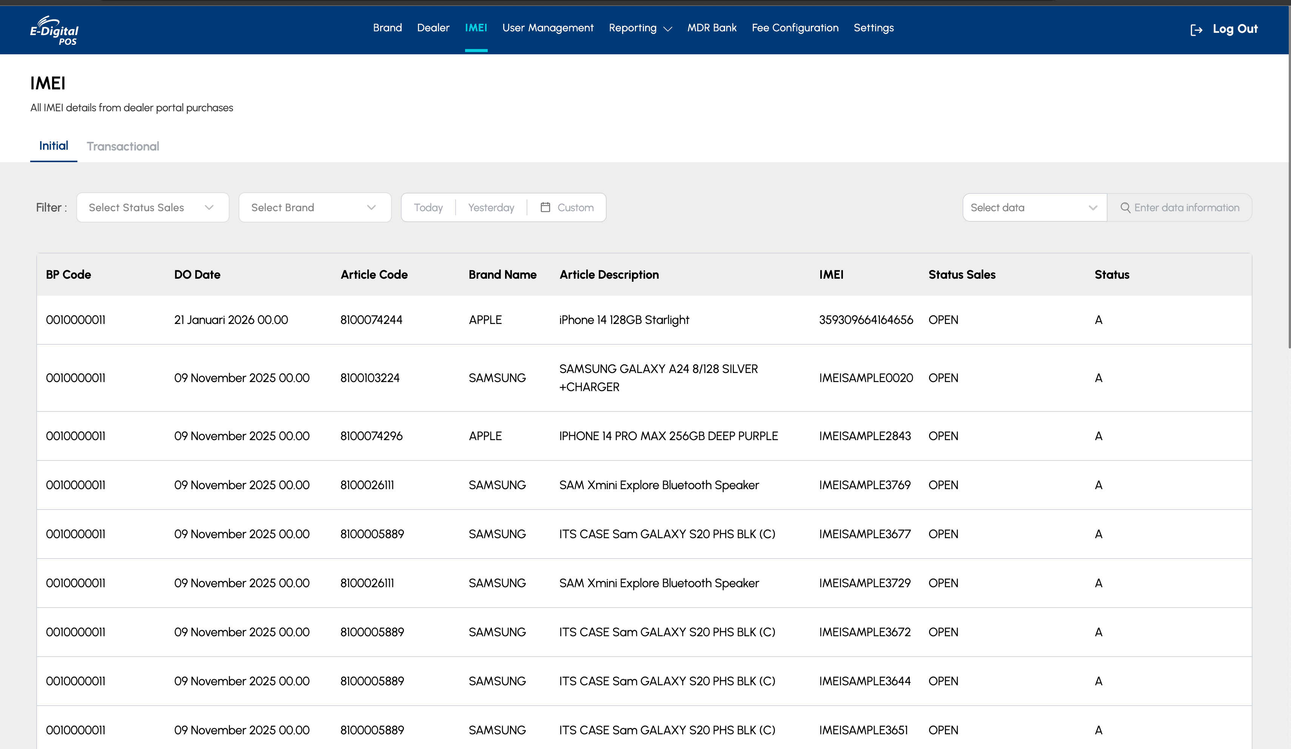Click IMEISAMPLE3672
The image size is (1291, 749).
click(x=865, y=632)
